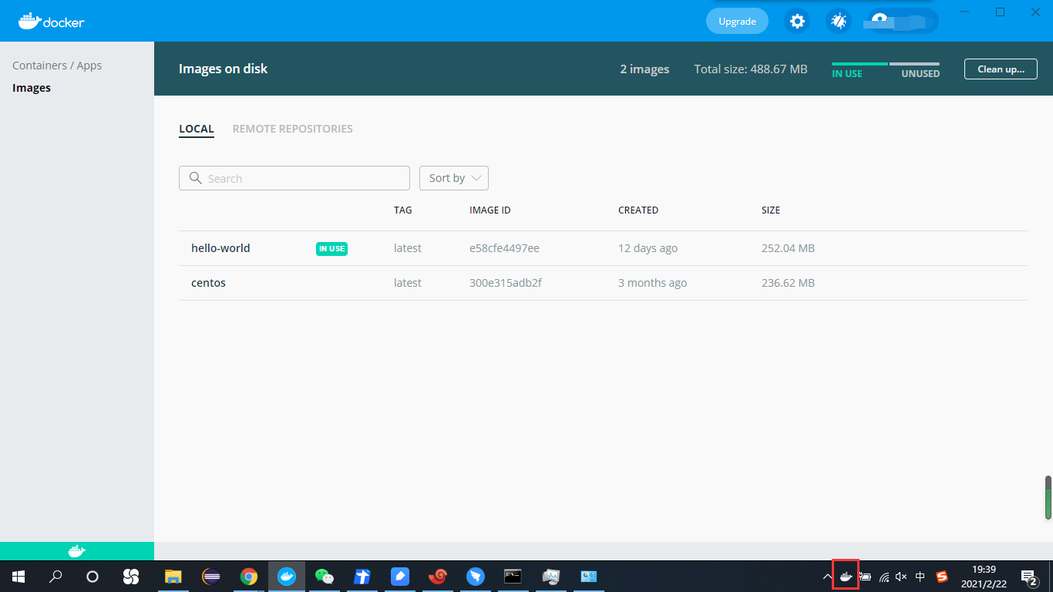Click the '12 days ago' created cell
The height and width of the screenshot is (592, 1053).
(x=648, y=248)
